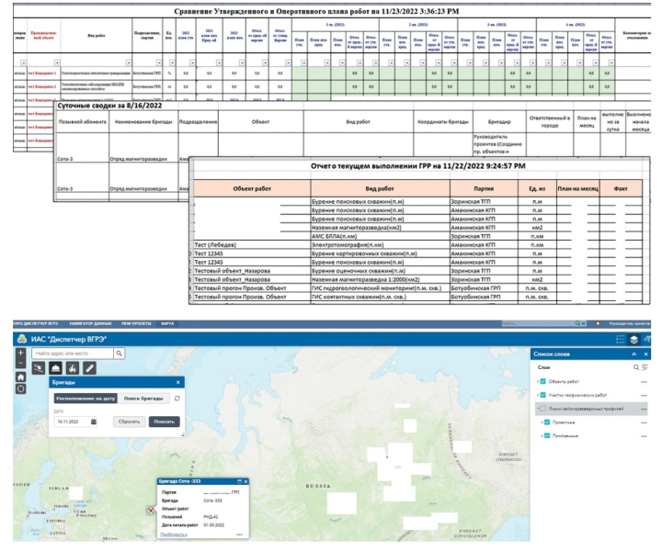Open options menu for Объекты работ layer

coord(644,382)
